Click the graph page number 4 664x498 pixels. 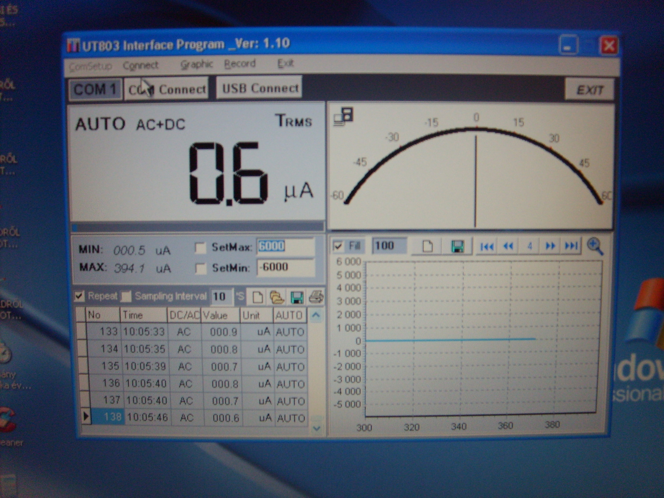[x=530, y=246]
